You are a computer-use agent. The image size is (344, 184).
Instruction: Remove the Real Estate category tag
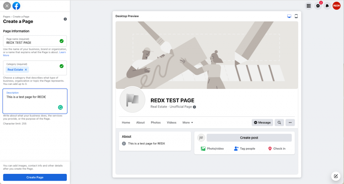26,70
